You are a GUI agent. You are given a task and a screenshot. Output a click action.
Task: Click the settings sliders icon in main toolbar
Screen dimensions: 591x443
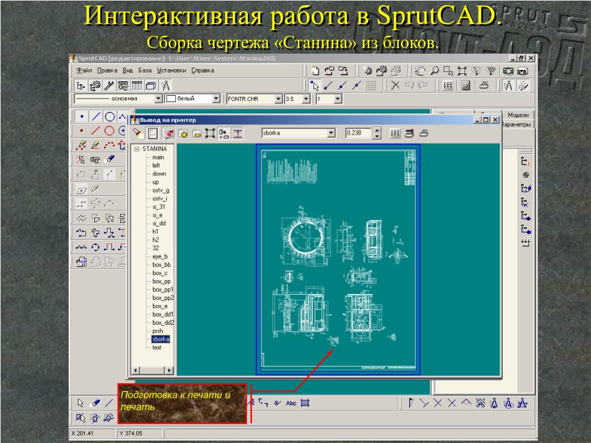pyautogui.click(x=448, y=86)
